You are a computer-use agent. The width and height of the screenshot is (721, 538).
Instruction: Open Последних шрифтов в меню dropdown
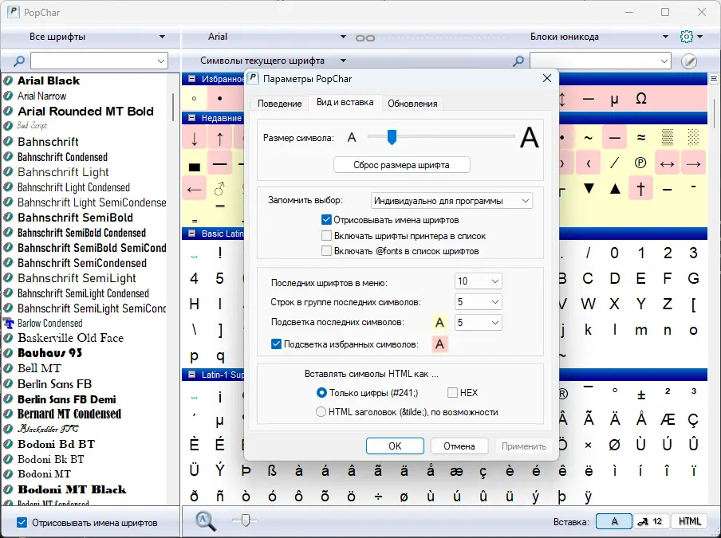479,281
